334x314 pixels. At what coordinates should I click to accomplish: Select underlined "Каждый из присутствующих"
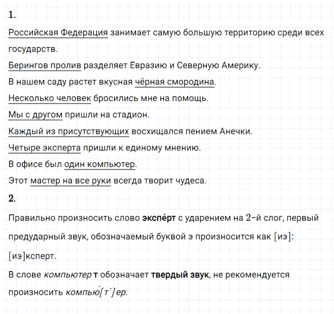point(69,131)
